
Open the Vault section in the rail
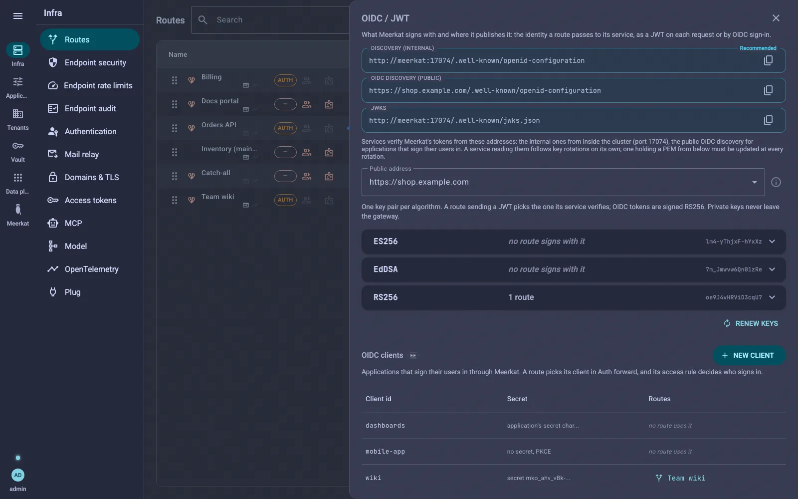click(18, 151)
